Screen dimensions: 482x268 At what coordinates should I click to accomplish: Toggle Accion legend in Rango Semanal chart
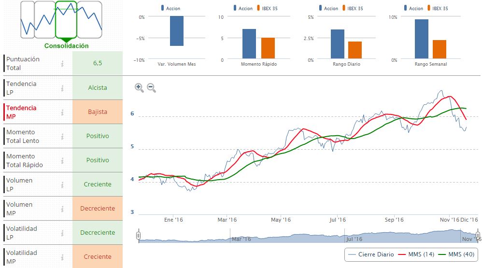pyautogui.click(x=413, y=8)
